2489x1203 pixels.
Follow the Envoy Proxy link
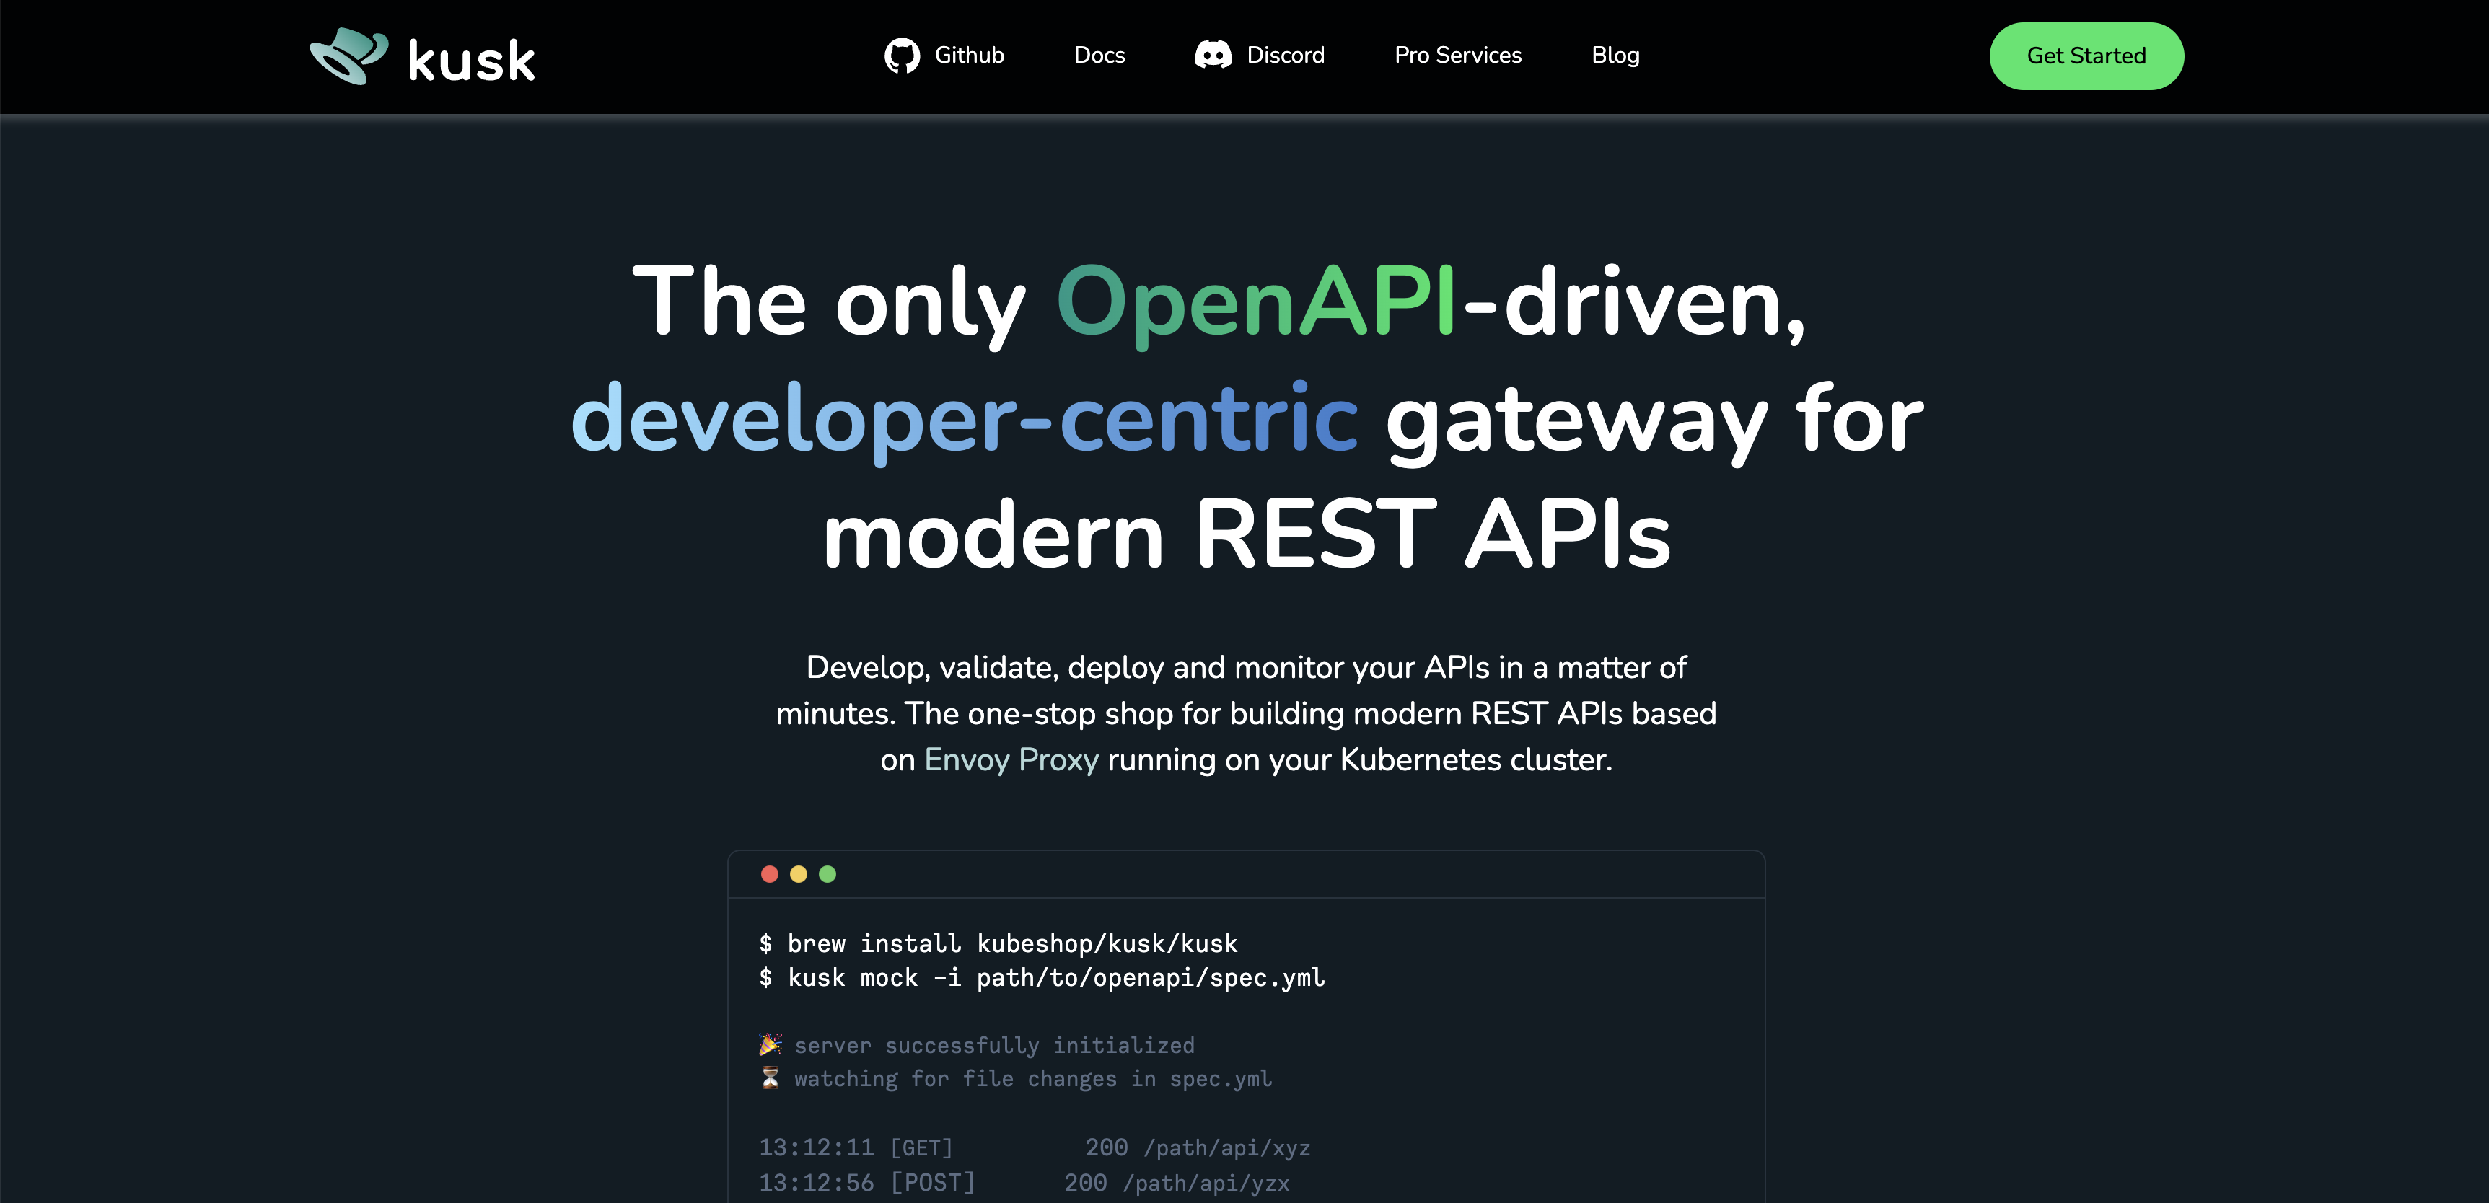click(1011, 759)
